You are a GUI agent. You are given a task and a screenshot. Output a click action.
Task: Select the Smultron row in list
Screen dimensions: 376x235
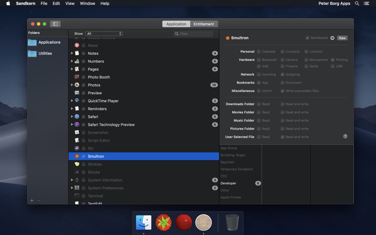point(144,156)
